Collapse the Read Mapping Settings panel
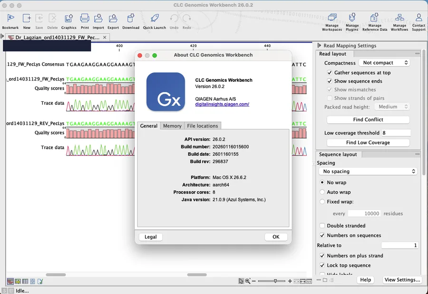428x294 pixels. pyautogui.click(x=319, y=46)
